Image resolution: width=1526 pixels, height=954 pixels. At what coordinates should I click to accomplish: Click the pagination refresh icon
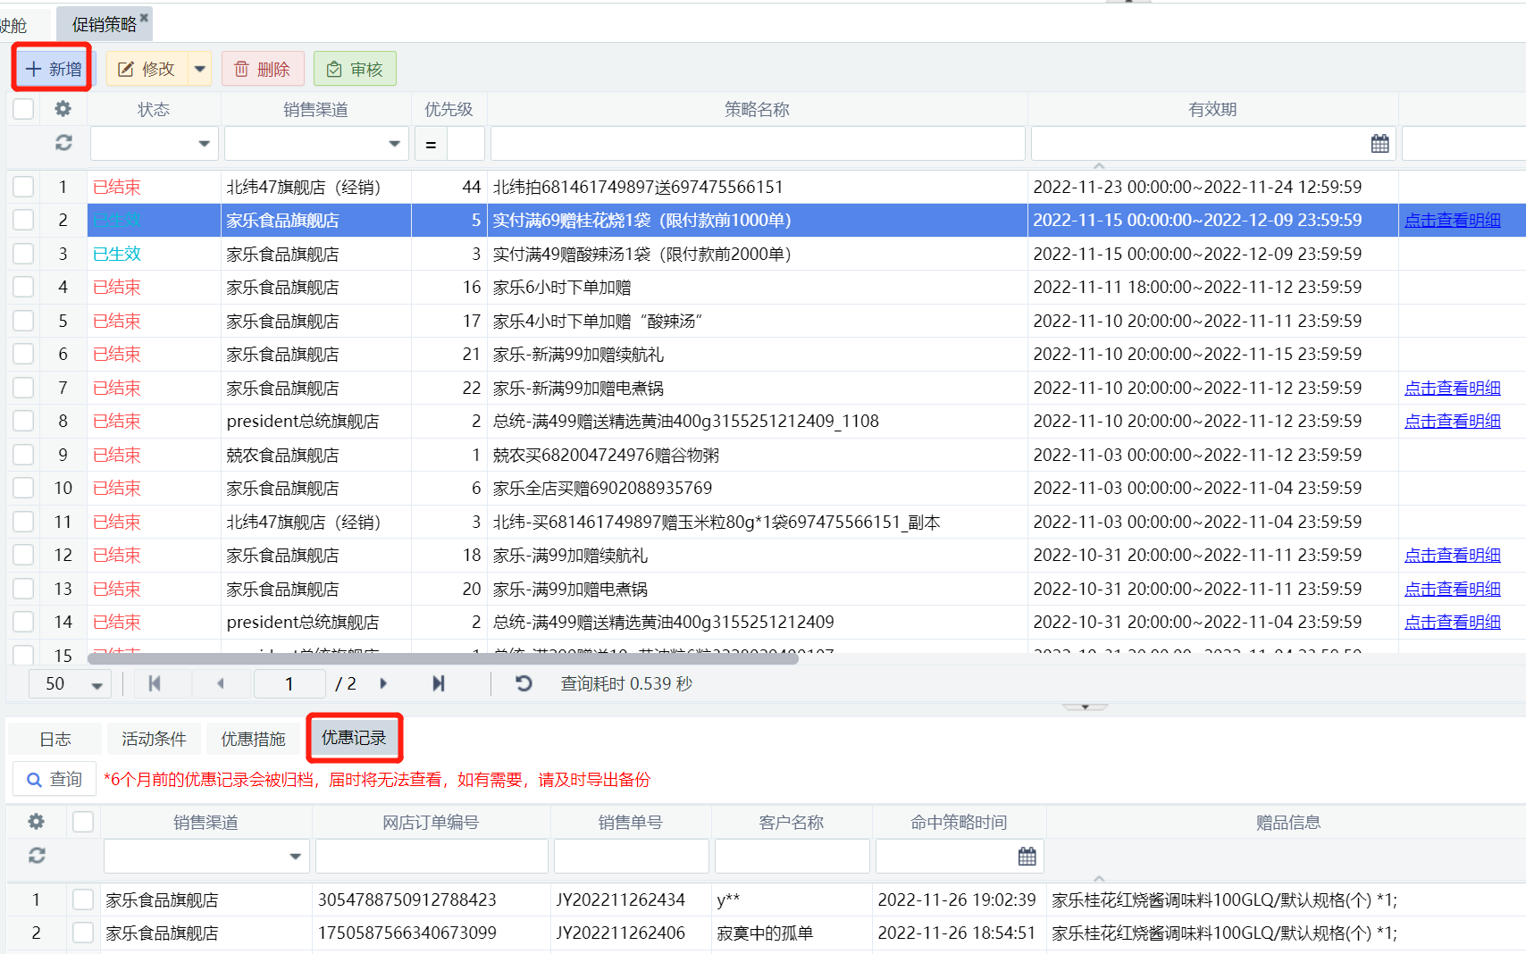(524, 683)
